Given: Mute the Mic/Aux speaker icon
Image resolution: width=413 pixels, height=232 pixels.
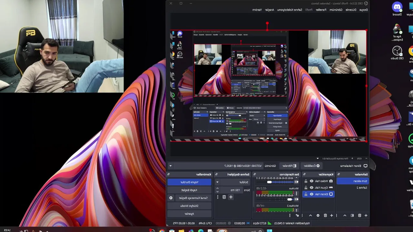Looking at the screenshot, I should 297,199.
